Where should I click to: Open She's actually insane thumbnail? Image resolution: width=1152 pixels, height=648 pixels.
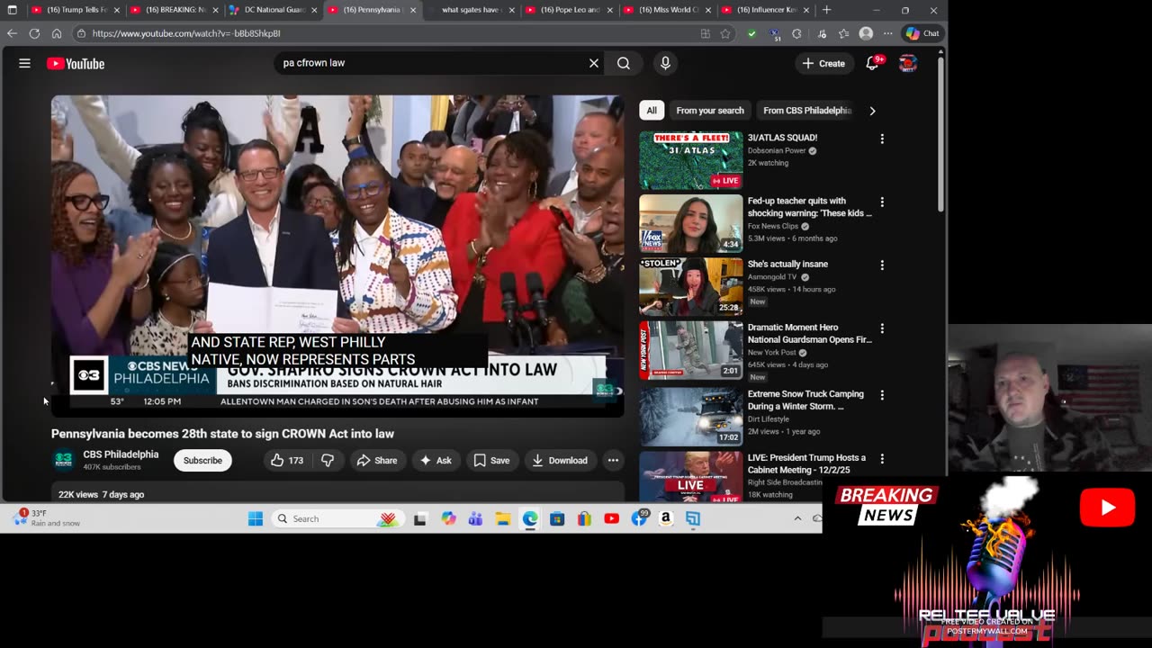(691, 286)
